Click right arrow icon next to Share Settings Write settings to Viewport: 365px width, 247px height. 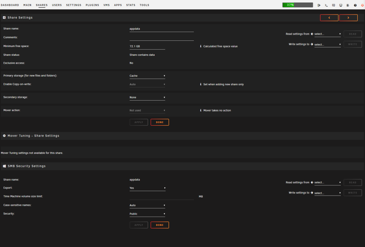312,44
